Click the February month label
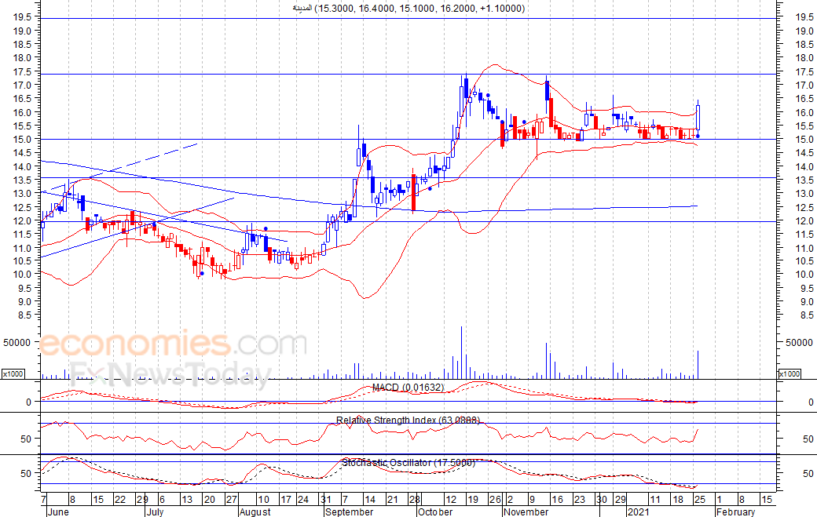 (x=735, y=512)
